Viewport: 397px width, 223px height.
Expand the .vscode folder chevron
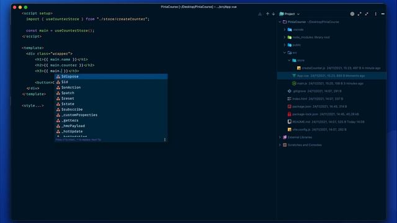click(x=285, y=30)
